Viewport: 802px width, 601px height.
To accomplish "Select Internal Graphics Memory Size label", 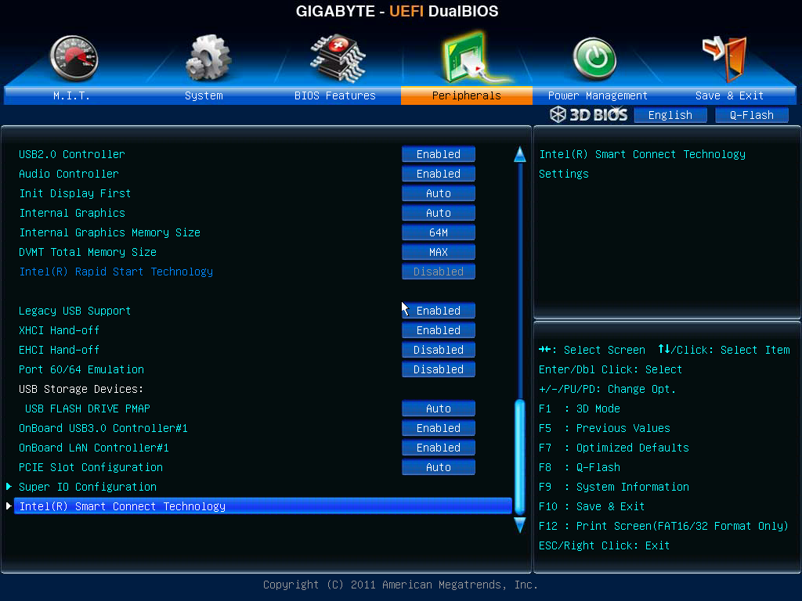I will pyautogui.click(x=110, y=232).
